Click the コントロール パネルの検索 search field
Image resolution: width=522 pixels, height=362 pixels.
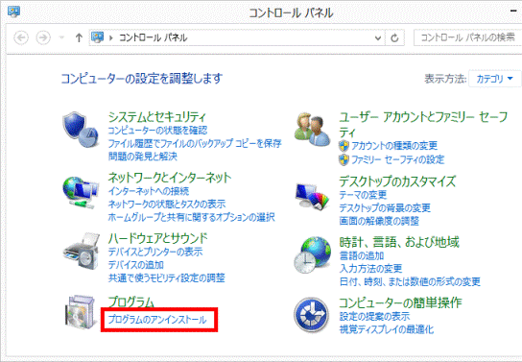tap(467, 37)
